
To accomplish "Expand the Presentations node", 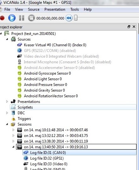I will pos(7,102).
